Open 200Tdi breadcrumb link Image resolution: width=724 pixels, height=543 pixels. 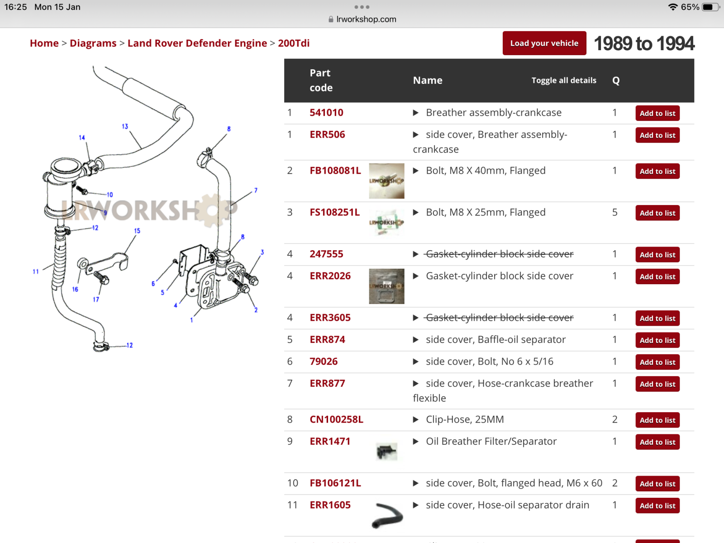294,43
